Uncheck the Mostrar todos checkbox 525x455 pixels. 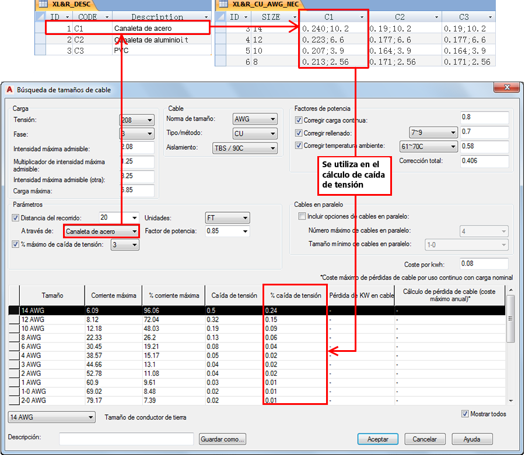(465, 414)
